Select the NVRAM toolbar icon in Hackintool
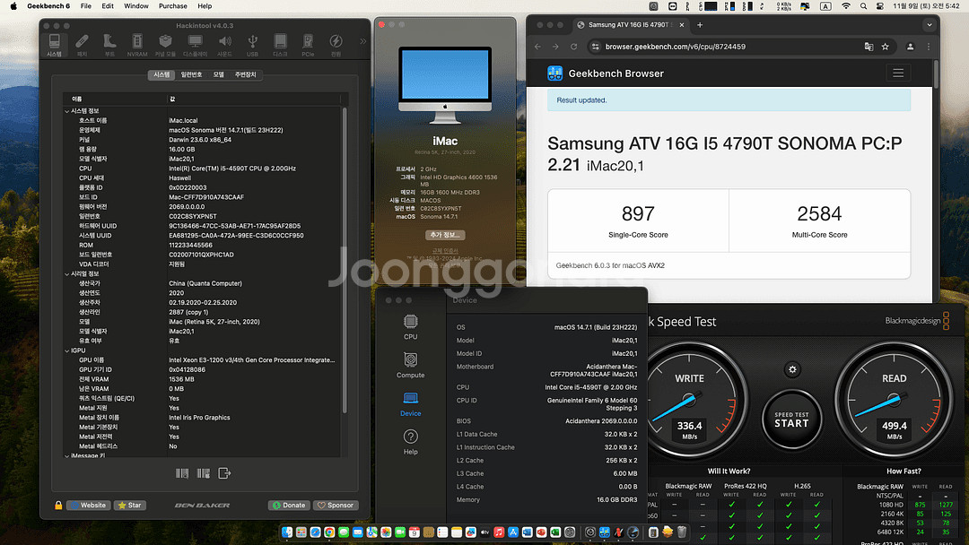The width and height of the screenshot is (969, 545). click(x=137, y=46)
